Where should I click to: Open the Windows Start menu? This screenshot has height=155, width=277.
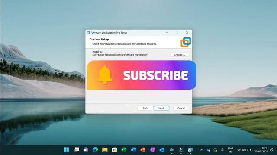[67, 150]
